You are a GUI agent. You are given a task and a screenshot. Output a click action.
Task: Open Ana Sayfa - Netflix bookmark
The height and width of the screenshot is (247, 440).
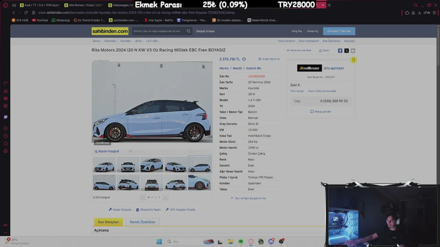[158, 20]
